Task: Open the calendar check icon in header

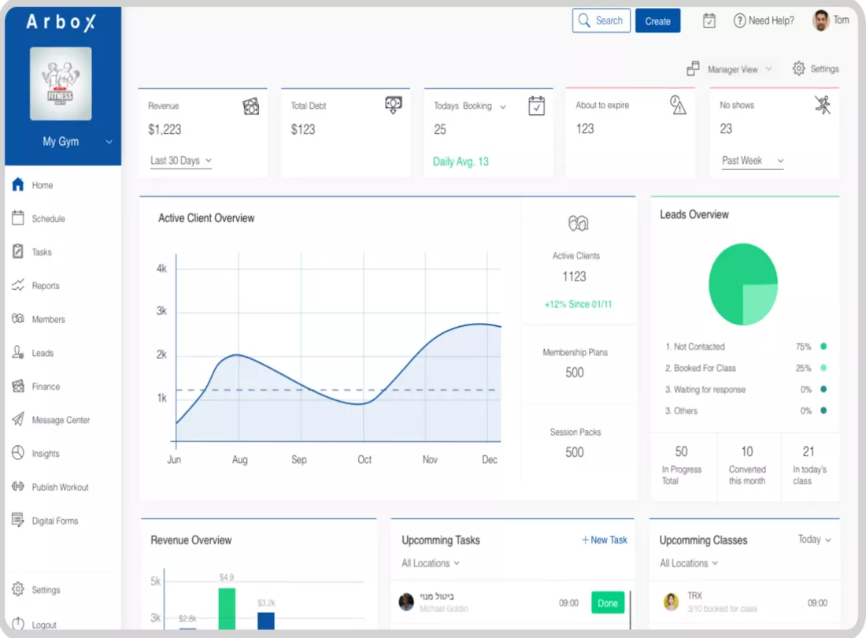Action: tap(709, 21)
